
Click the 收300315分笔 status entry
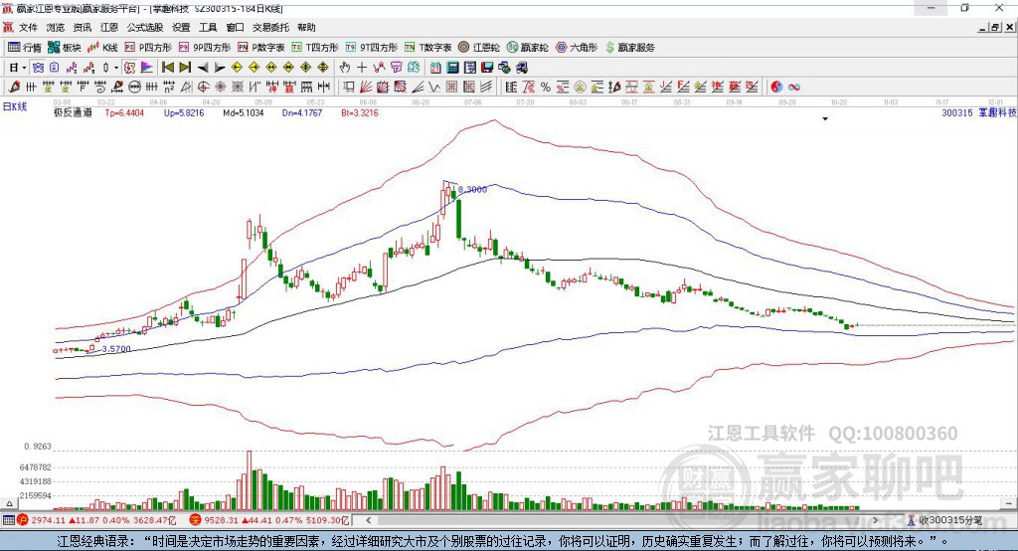pyautogui.click(x=950, y=520)
